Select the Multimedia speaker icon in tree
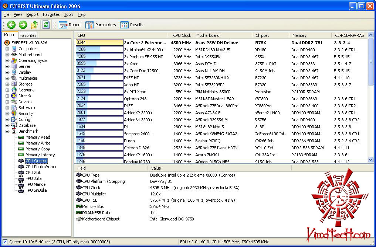This screenshot has width=376, height=247. (x=14, y=78)
